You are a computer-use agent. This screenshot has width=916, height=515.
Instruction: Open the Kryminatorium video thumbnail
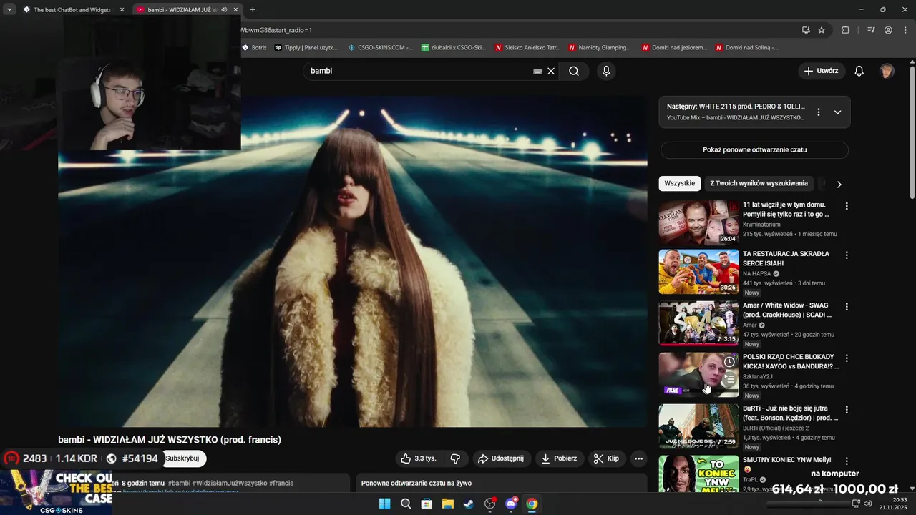coord(698,222)
